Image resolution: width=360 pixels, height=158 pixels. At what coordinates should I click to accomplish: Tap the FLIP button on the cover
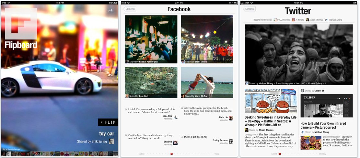pyautogui.click(x=108, y=122)
